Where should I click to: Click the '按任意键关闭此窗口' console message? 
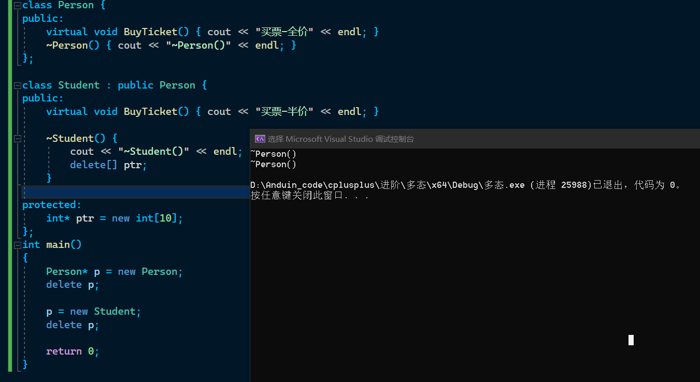click(x=296, y=196)
